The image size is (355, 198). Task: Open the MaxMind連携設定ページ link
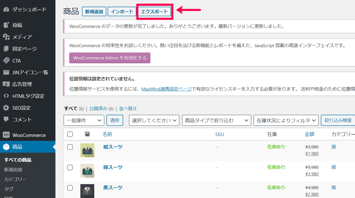point(166,89)
